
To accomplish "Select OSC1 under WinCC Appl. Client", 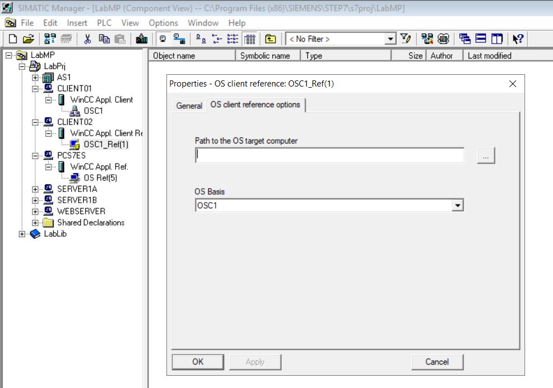I will point(93,111).
